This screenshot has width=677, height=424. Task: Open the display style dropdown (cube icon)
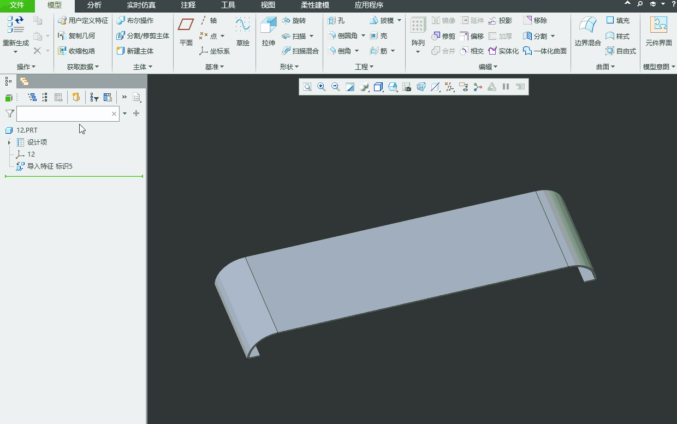[x=379, y=87]
